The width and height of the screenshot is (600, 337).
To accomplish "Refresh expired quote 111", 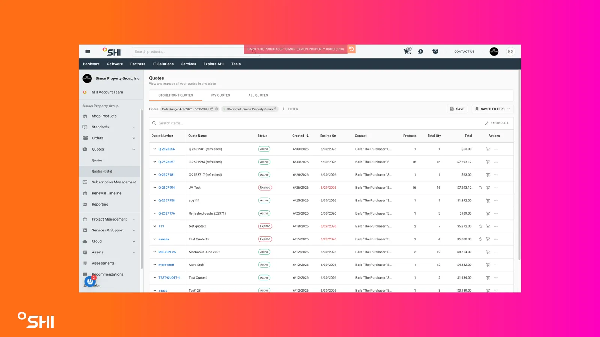I will (x=480, y=226).
